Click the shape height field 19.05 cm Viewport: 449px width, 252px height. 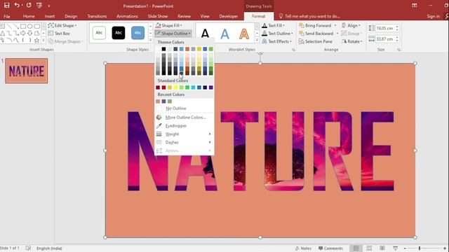(385, 28)
